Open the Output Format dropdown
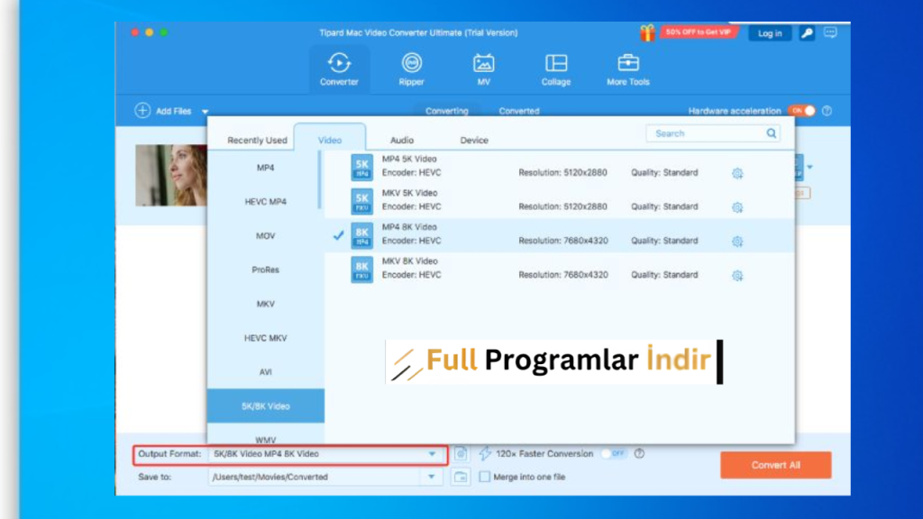 click(432, 454)
